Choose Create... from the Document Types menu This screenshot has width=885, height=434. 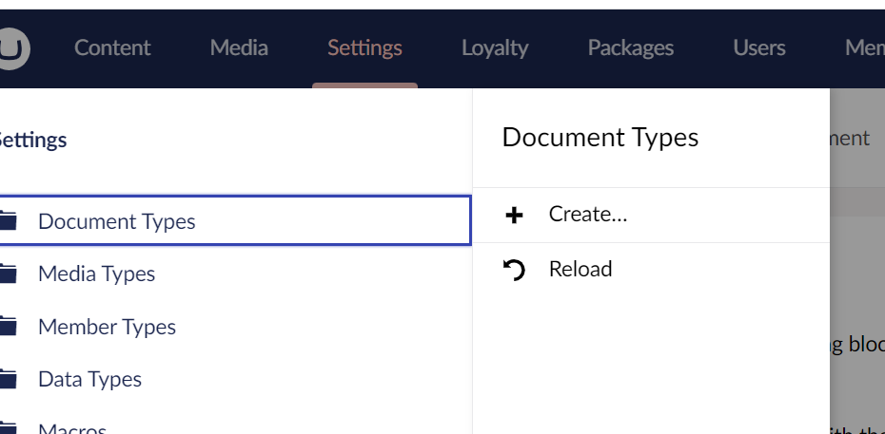[x=588, y=215]
